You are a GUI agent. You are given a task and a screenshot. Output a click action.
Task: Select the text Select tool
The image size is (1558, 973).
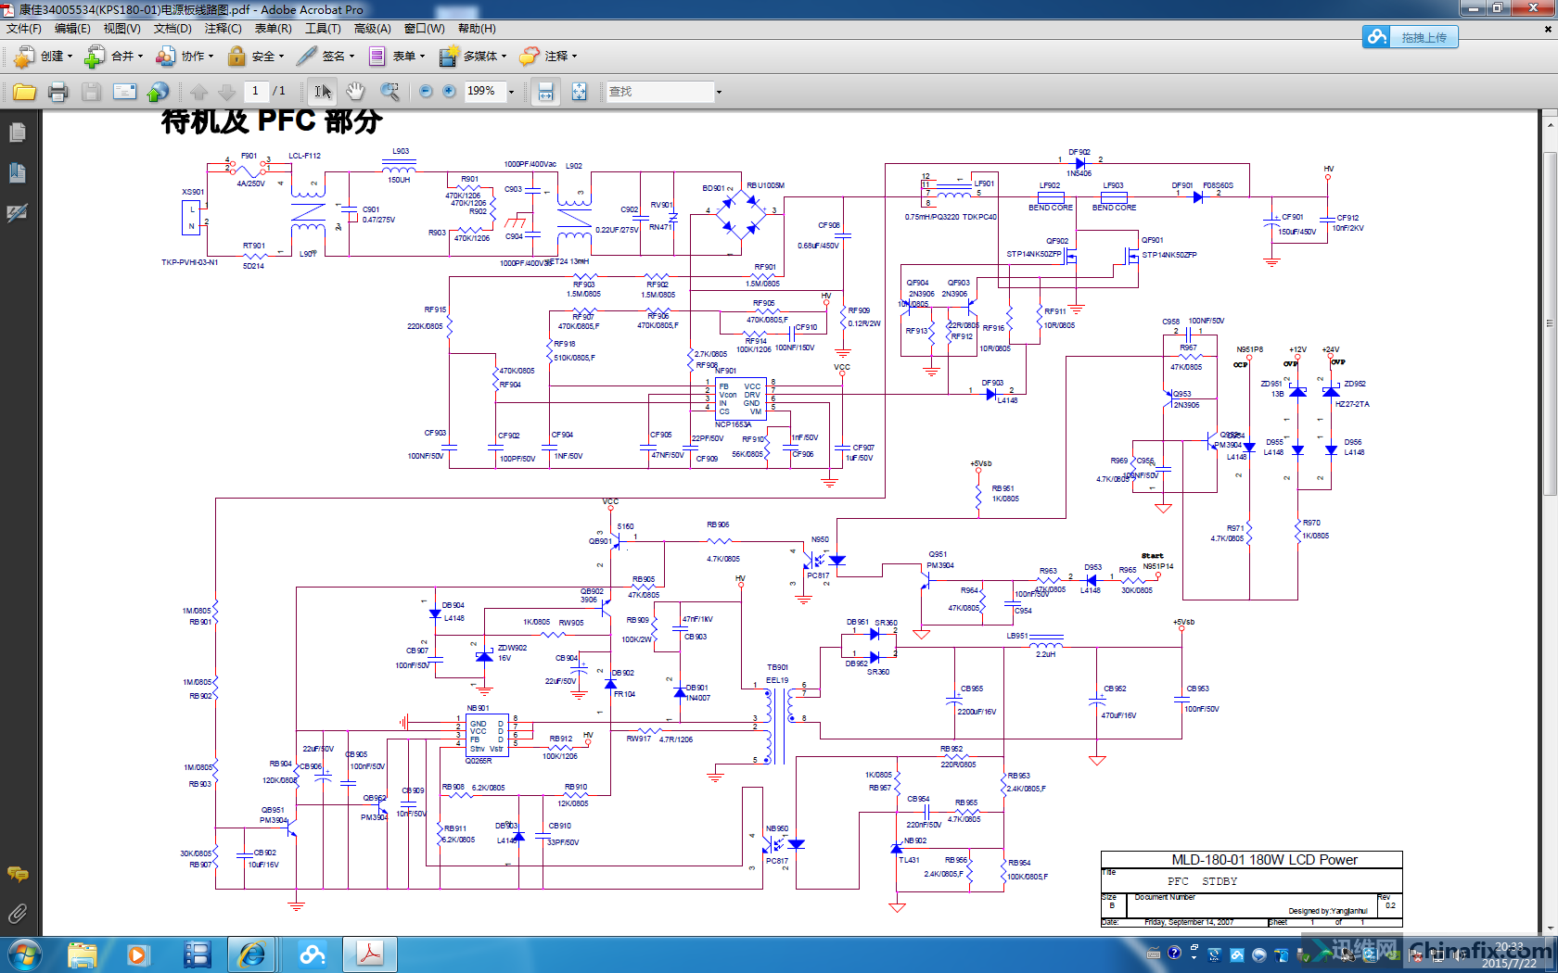coord(323,92)
